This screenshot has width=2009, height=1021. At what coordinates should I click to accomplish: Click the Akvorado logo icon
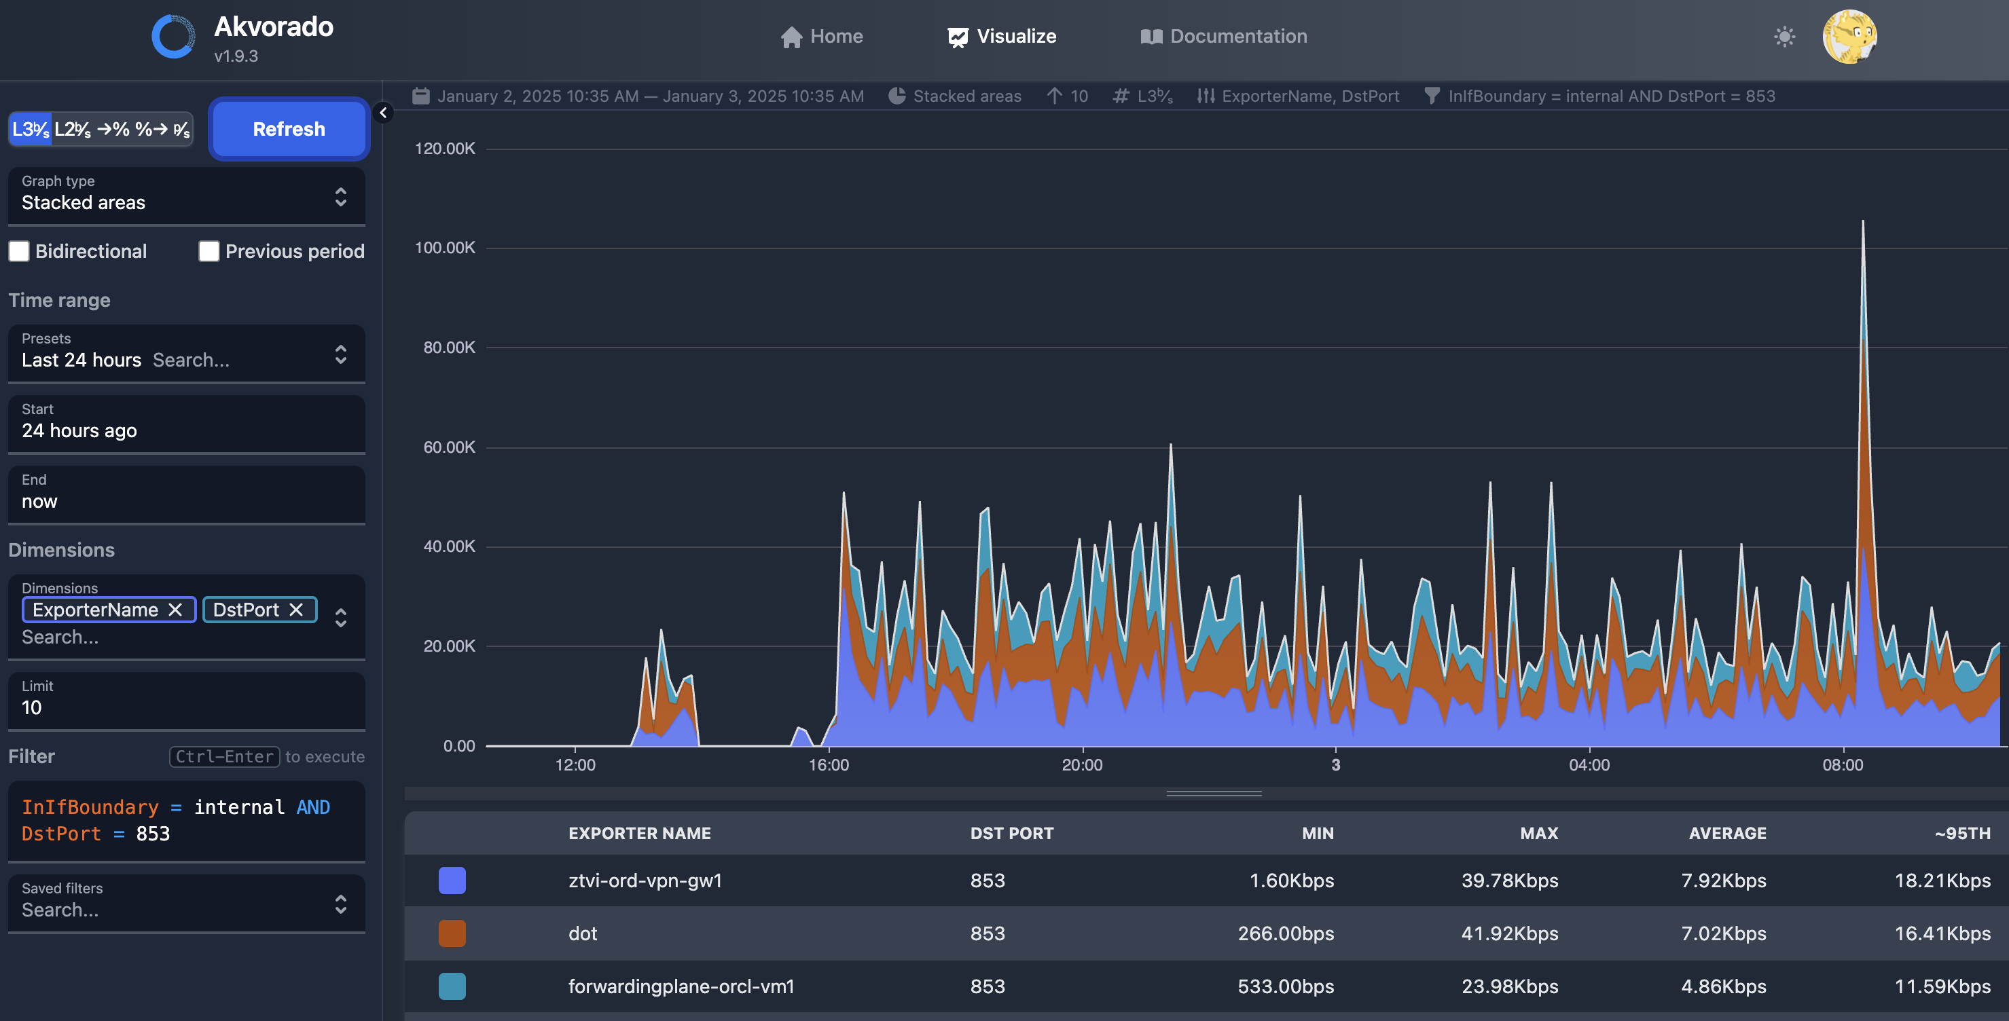(173, 37)
